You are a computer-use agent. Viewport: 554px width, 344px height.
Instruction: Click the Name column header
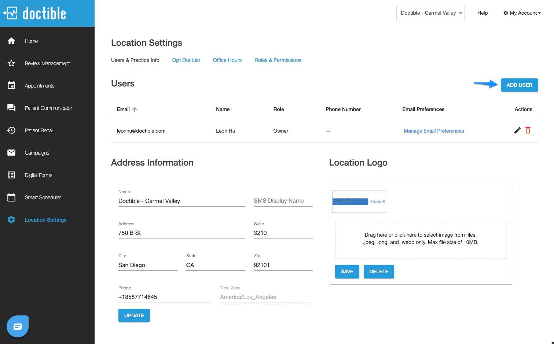tap(223, 109)
